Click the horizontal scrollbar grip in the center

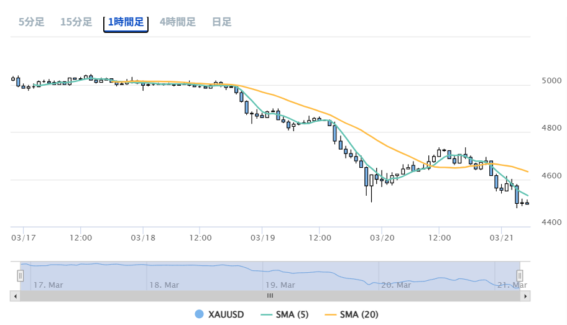270,296
